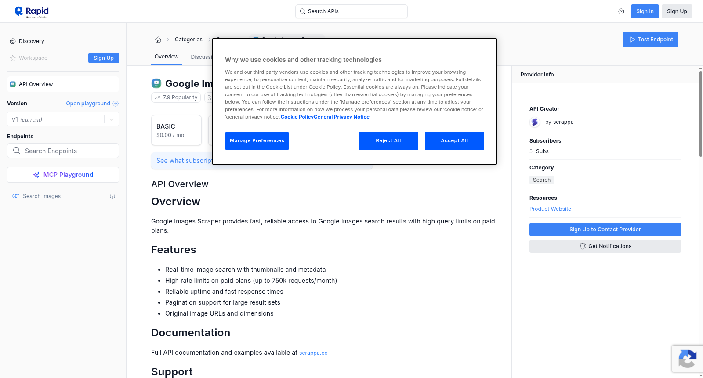Click the API Overview sidebar icon
703x378 pixels.
(13, 84)
